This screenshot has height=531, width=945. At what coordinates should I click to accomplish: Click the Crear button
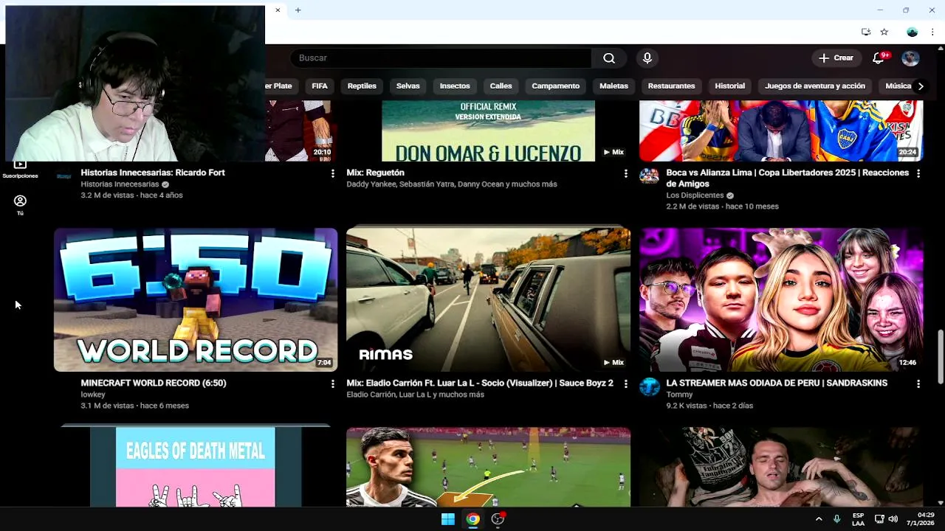tap(836, 58)
